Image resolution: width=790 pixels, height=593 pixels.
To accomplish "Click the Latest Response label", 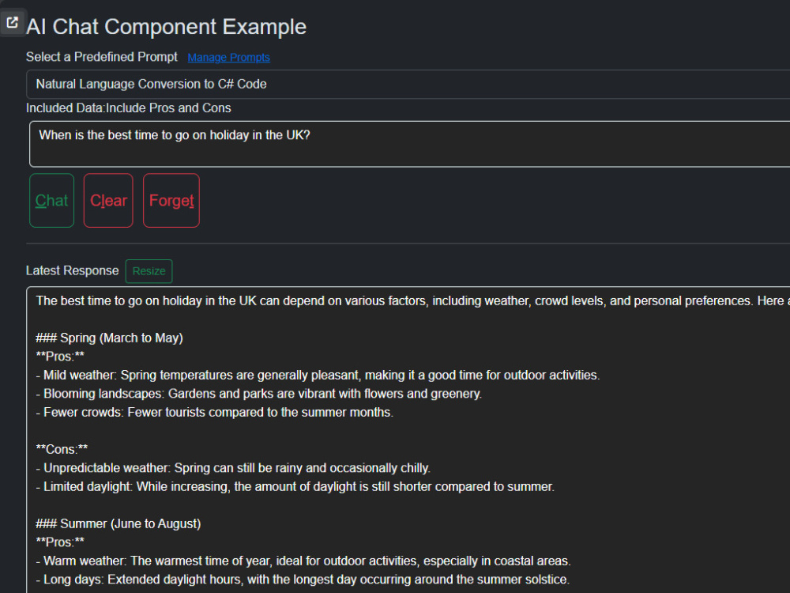I will coord(72,270).
